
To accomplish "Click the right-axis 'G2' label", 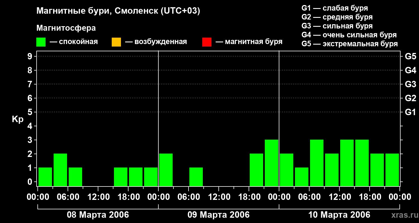I will (x=410, y=98).
